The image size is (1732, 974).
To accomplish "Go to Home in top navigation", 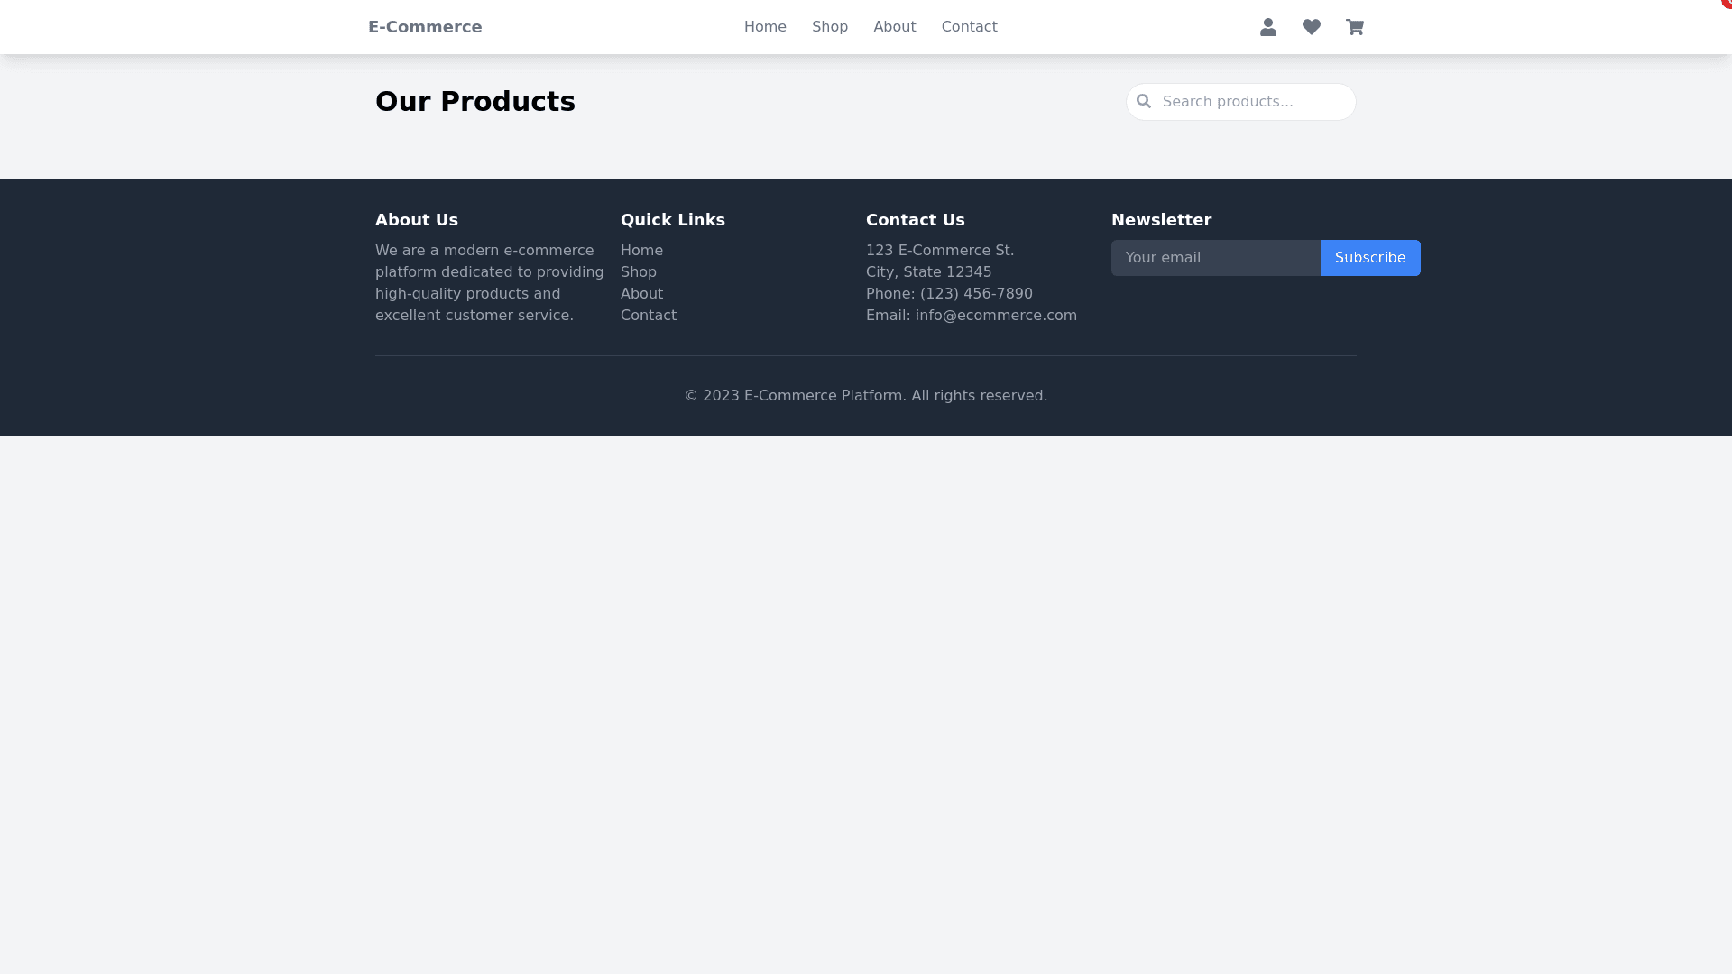I will coord(765,27).
